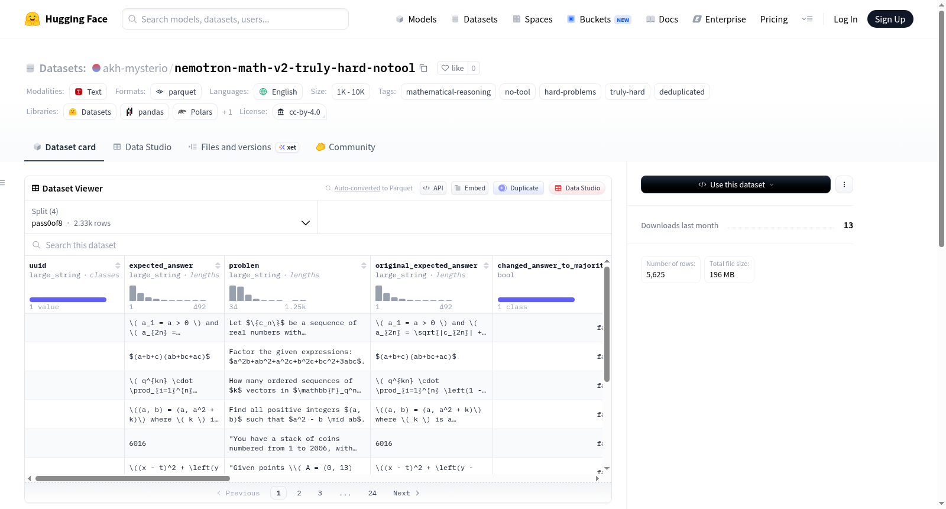Click the Sign Up button
This screenshot has width=946, height=509.
pyautogui.click(x=890, y=19)
